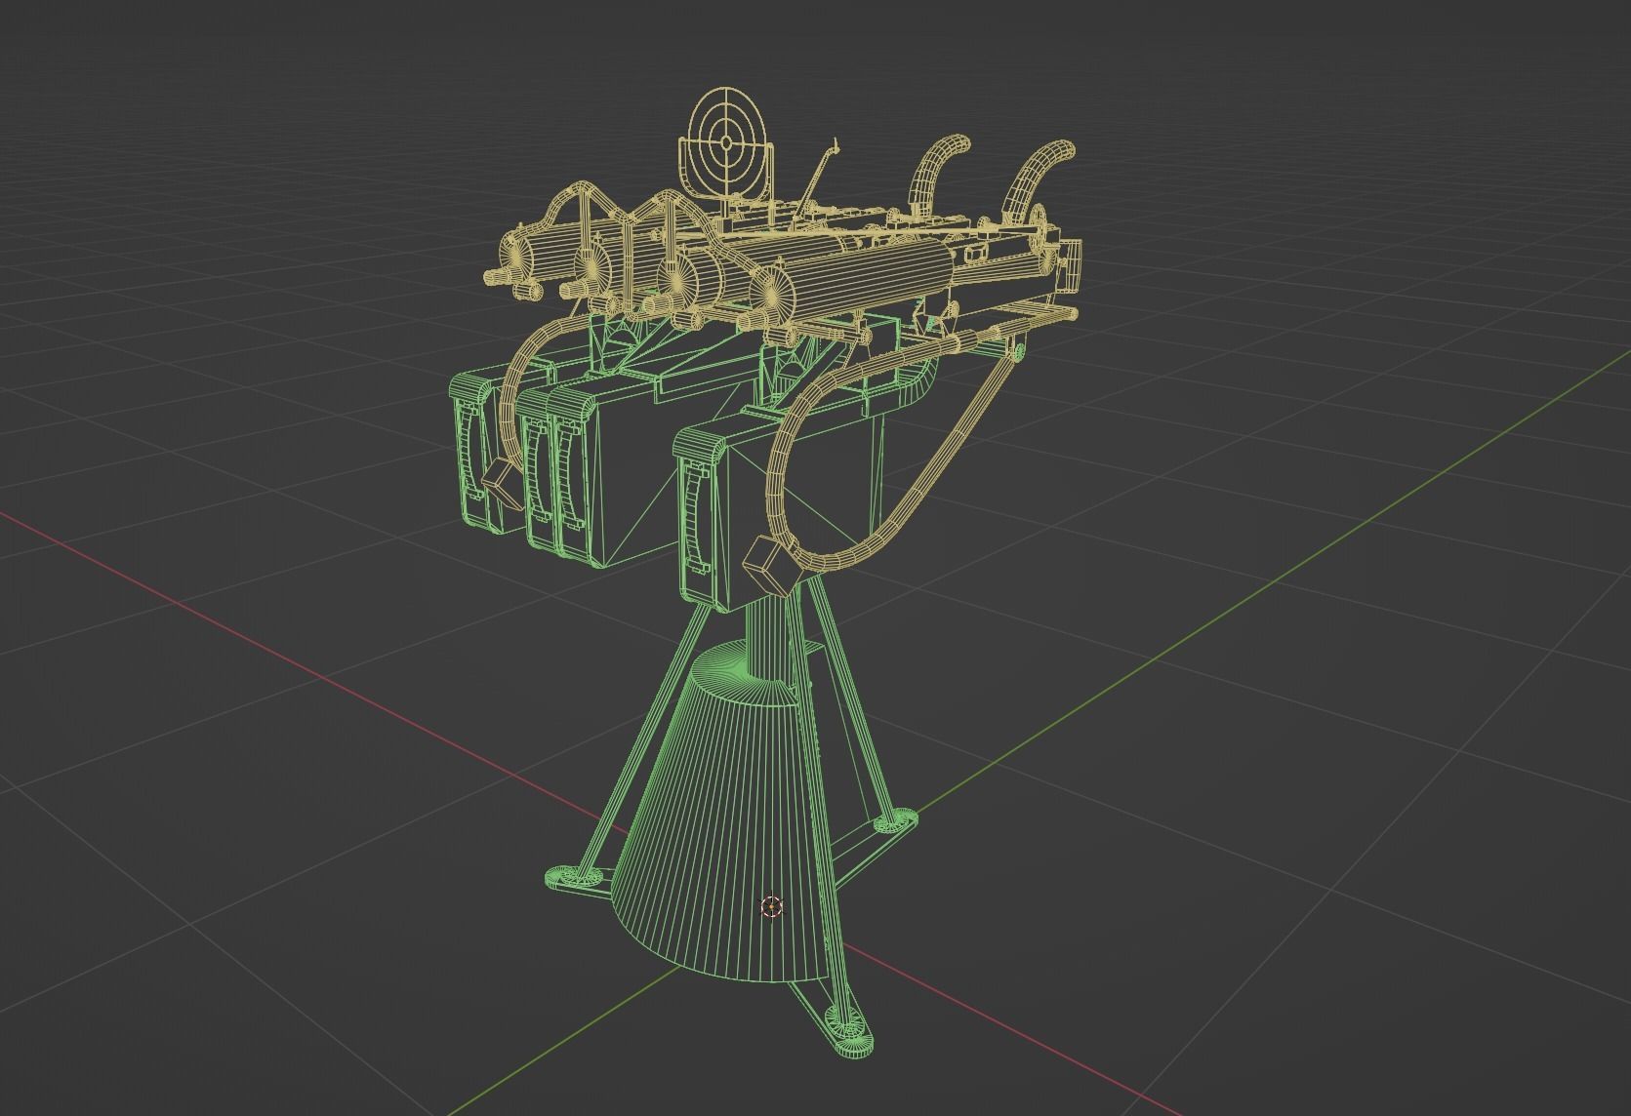1631x1116 pixels.
Task: Select the circular ring sight wireframe on top
Action: click(726, 142)
